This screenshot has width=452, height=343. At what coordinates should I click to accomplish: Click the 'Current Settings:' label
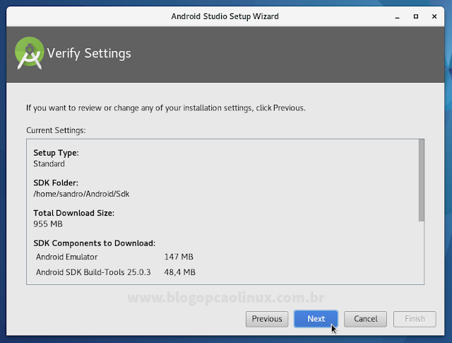click(x=56, y=130)
